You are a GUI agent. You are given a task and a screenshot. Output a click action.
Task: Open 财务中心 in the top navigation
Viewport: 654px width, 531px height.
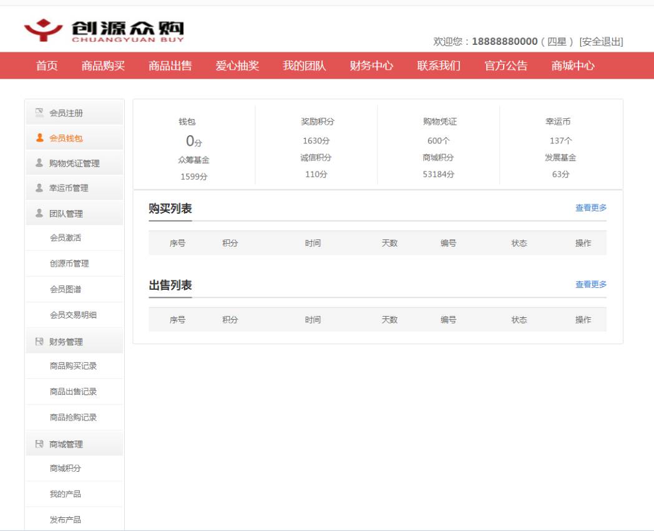pyautogui.click(x=371, y=65)
